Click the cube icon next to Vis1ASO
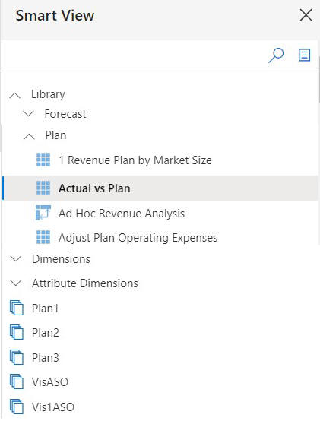The image size is (320, 421). coord(17,407)
